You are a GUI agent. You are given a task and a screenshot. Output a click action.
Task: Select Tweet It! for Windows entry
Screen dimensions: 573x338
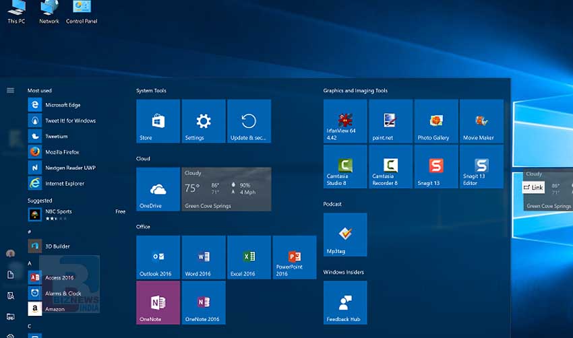(x=70, y=121)
